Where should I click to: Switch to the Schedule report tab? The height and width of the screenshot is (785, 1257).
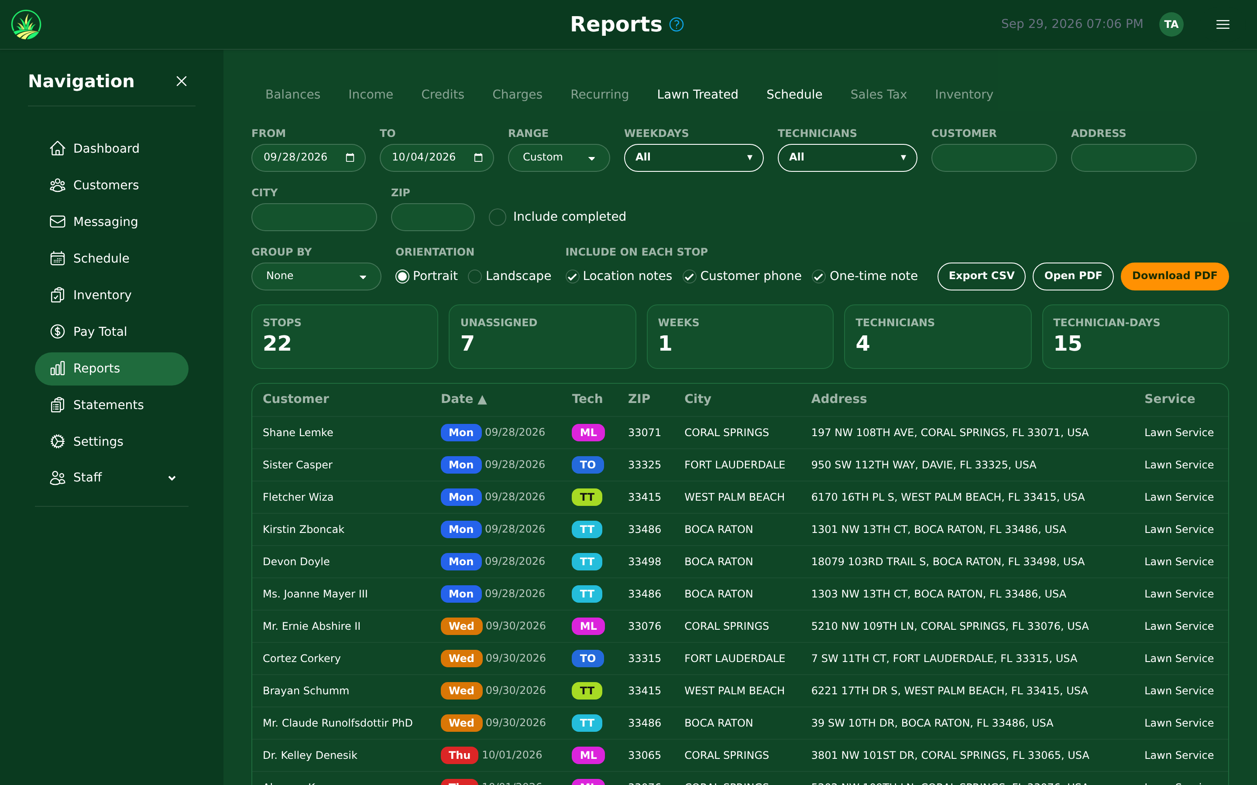point(794,95)
